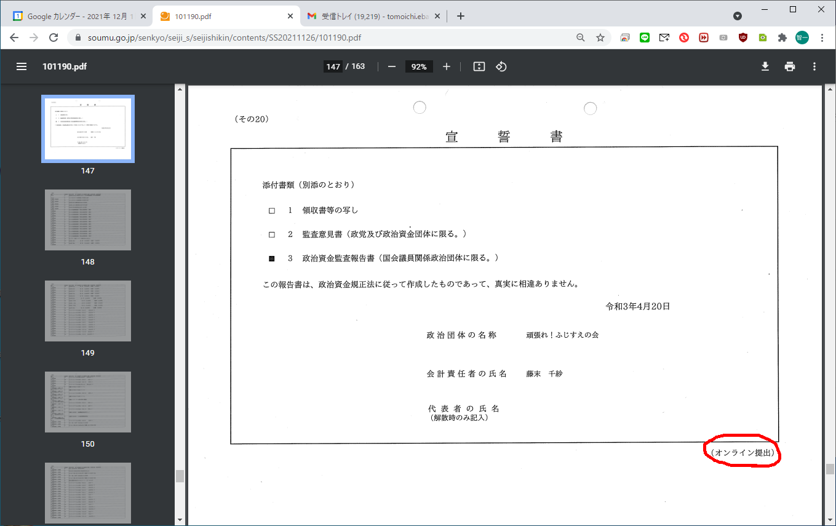Zoom out with the minus icon
Viewport: 836px width, 526px height.
392,66
